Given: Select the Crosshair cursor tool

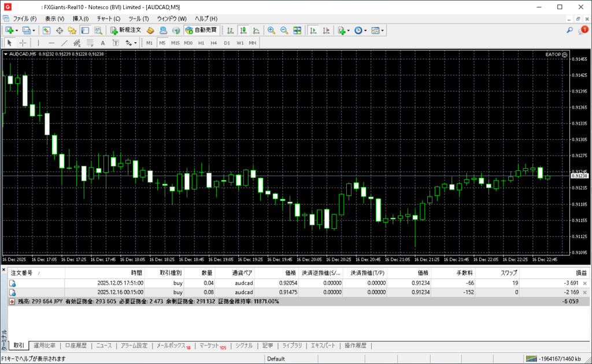Looking at the screenshot, I should [23, 43].
